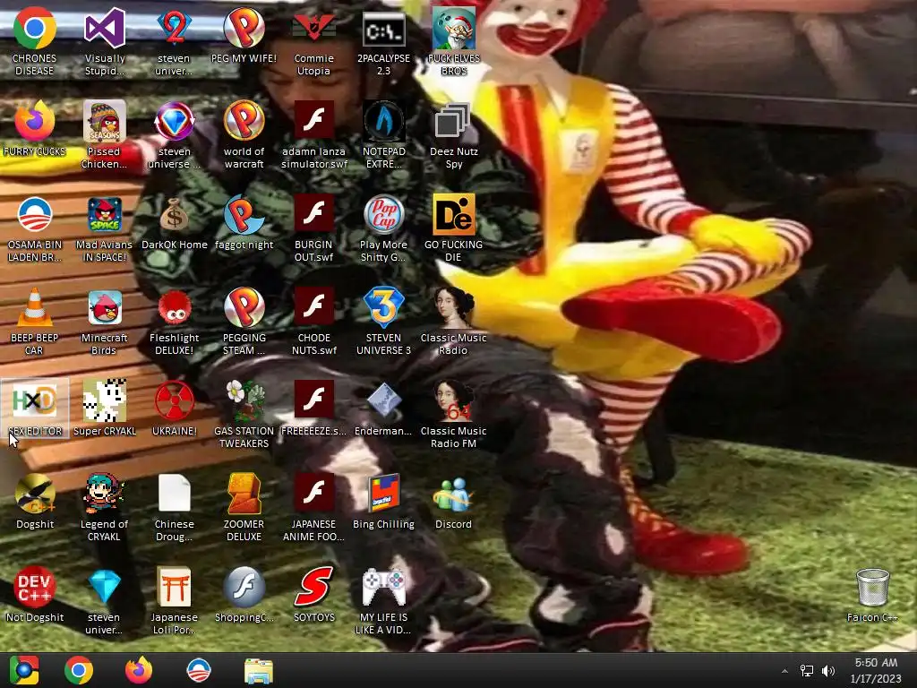Launch the SOYTOYS red S icon
The height and width of the screenshot is (688, 917).
(314, 587)
